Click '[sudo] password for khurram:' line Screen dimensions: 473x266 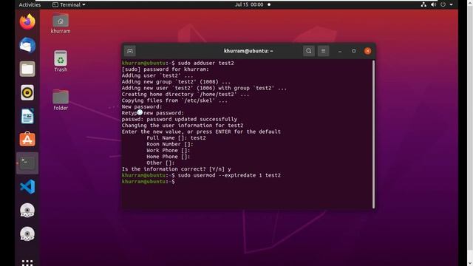pyautogui.click(x=166, y=69)
